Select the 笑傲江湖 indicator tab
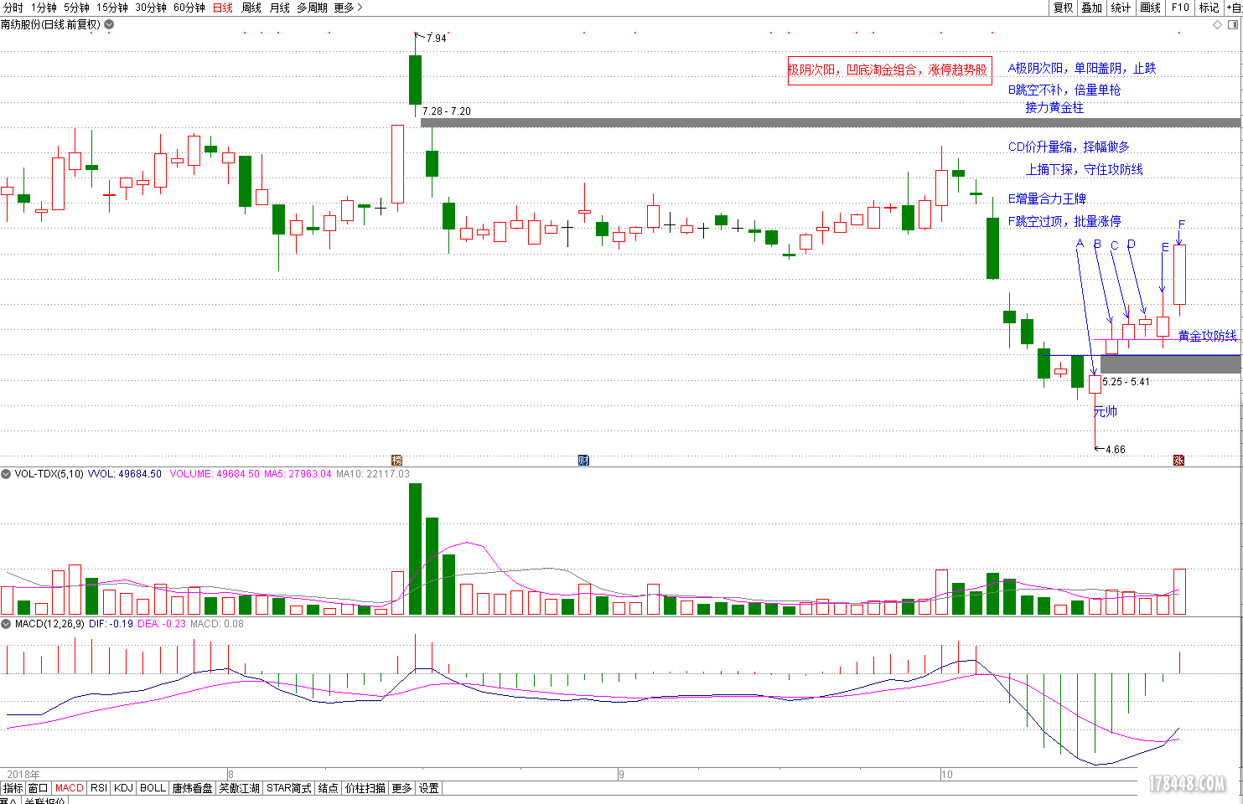Screen dimensions: 1243x804 [x=240, y=788]
